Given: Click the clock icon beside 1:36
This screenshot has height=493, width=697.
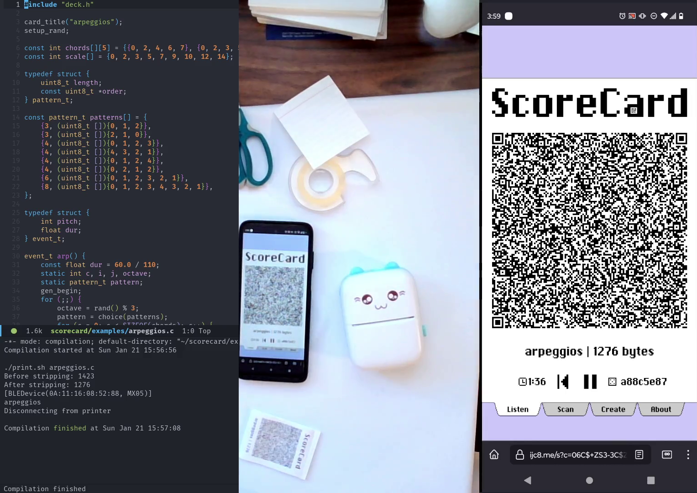Looking at the screenshot, I should tap(523, 382).
